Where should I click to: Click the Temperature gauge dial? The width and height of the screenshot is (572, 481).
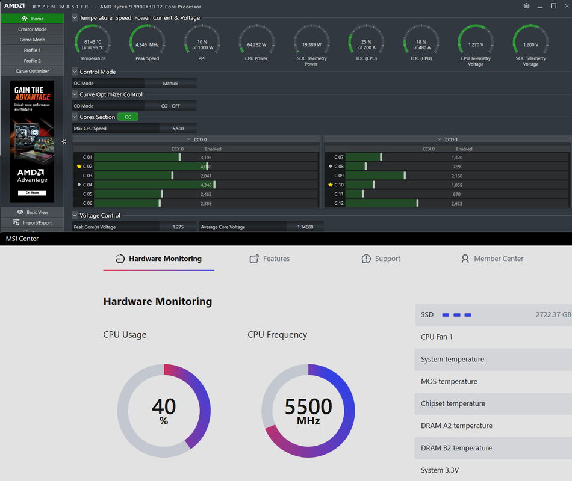click(x=93, y=40)
